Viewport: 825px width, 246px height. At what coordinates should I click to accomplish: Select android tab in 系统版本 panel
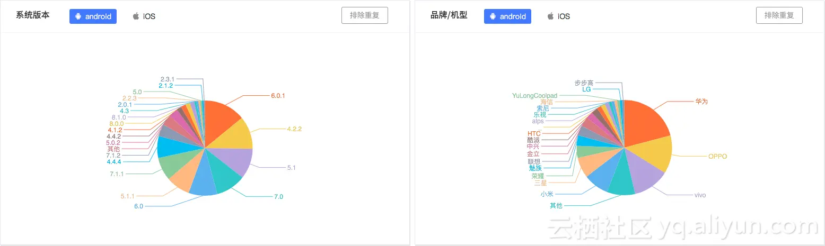pyautogui.click(x=93, y=16)
